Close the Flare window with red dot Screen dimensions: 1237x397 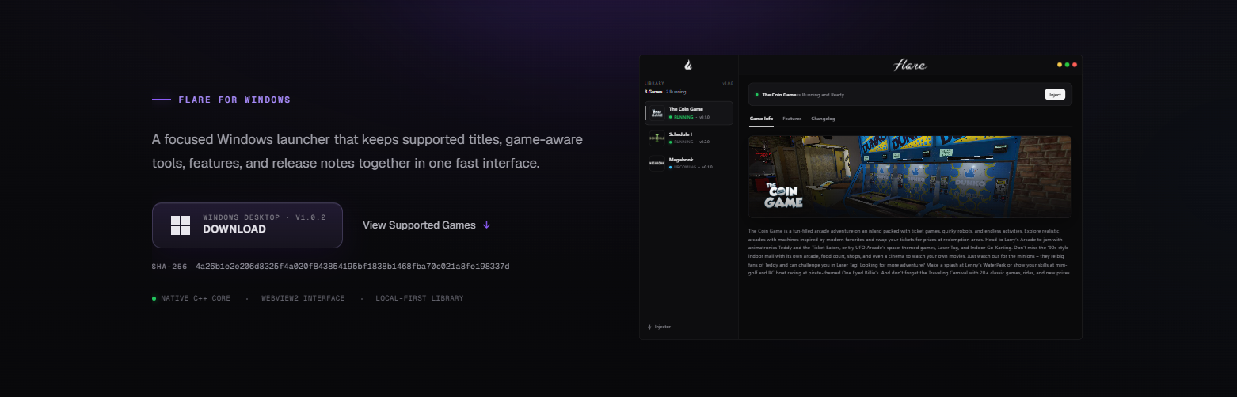[1075, 65]
